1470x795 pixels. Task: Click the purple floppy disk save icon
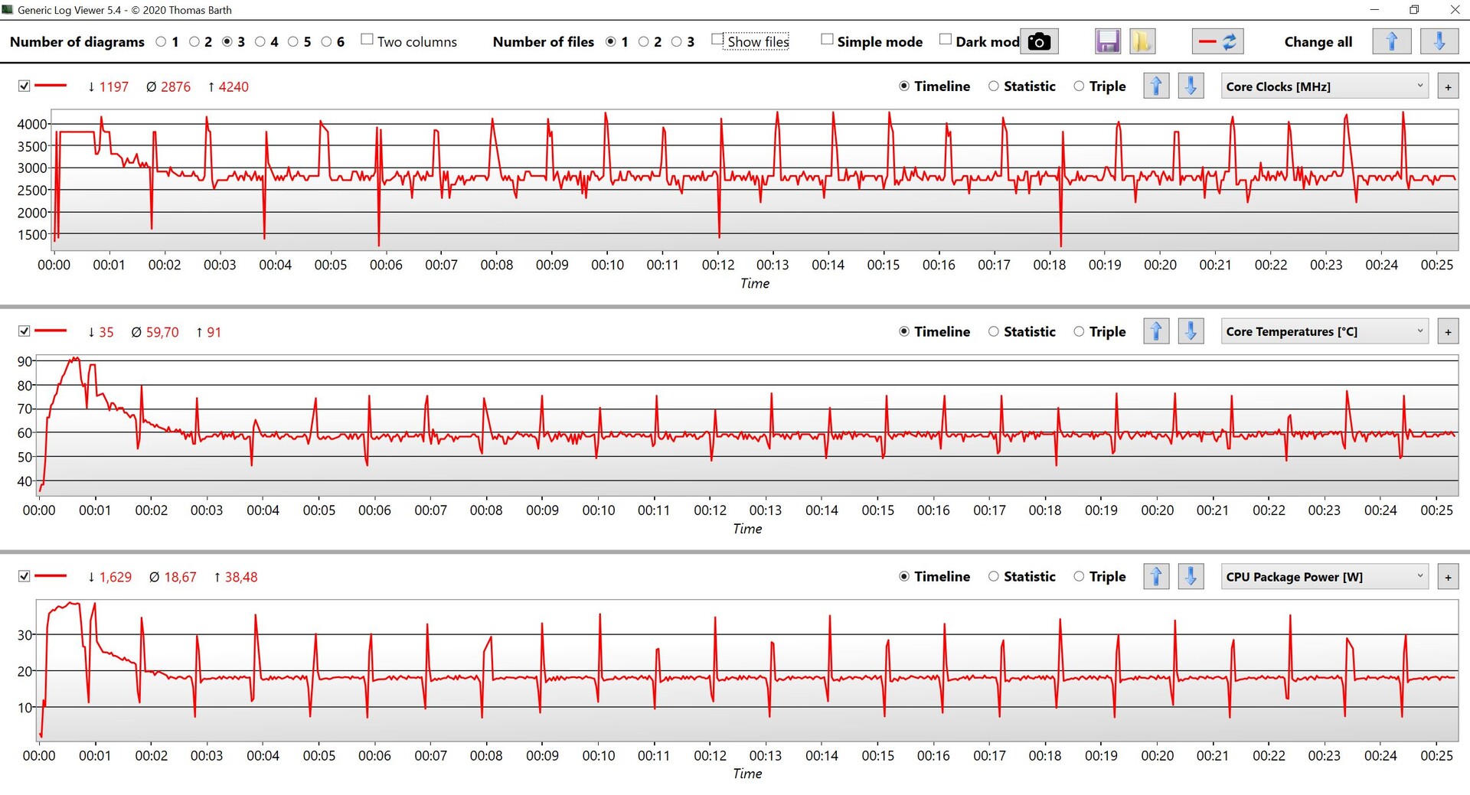point(1108,41)
